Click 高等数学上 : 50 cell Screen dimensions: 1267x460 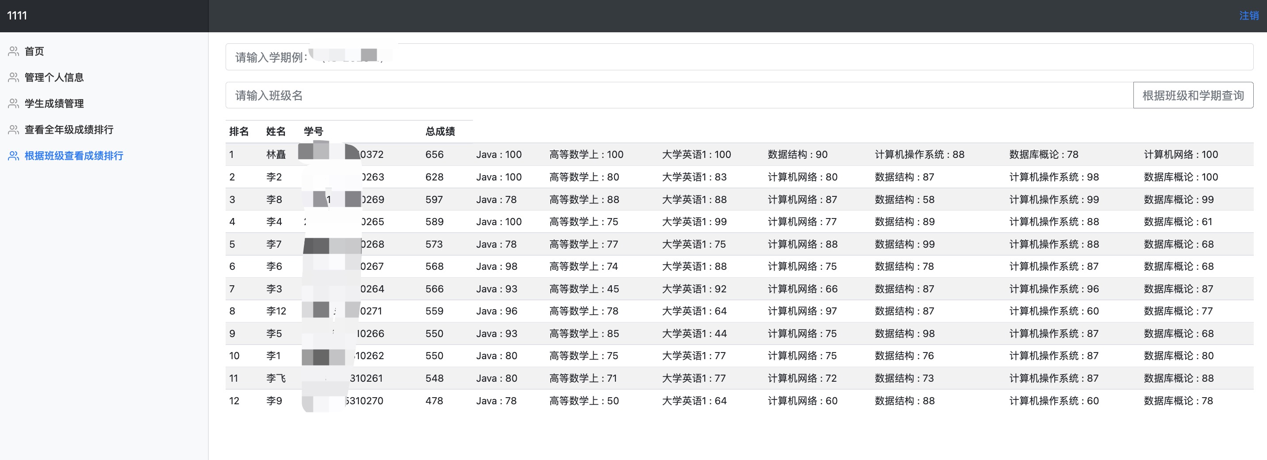tap(584, 402)
